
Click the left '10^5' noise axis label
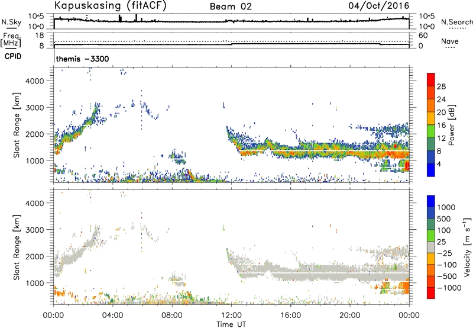36,17
